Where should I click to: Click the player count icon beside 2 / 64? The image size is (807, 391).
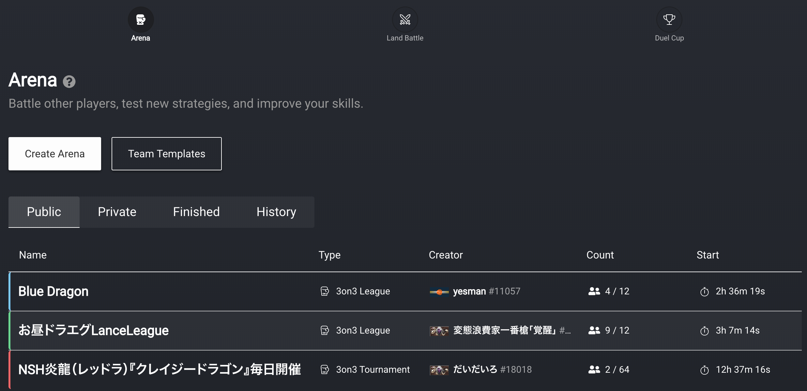pos(594,369)
